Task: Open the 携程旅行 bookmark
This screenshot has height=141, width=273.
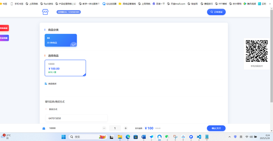Action: point(207,4)
